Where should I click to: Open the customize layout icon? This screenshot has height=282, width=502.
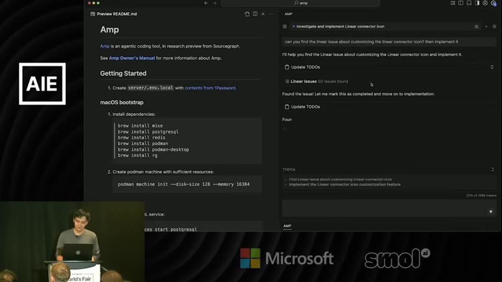[x=453, y=3]
